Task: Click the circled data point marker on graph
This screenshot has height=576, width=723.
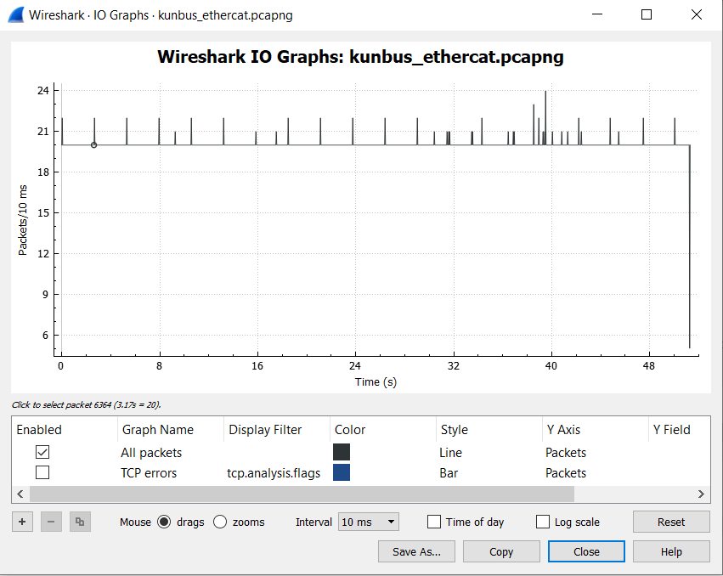Action: click(93, 144)
